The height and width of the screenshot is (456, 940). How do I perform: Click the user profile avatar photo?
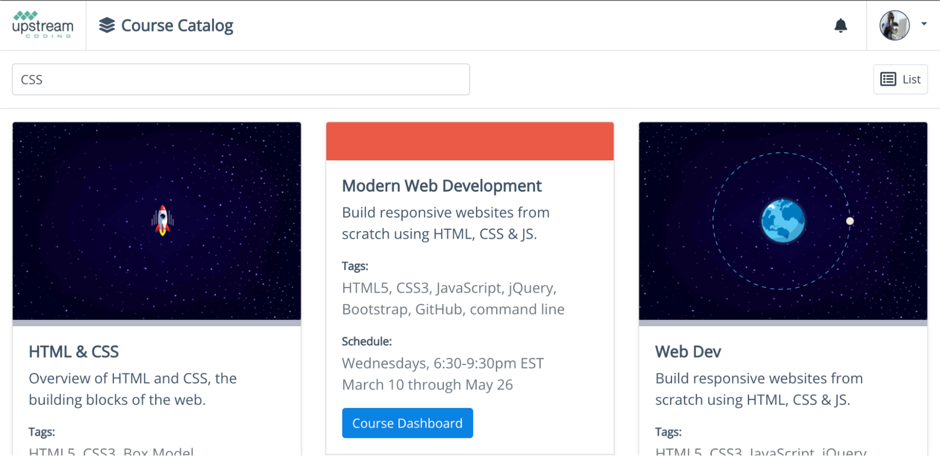tap(894, 25)
